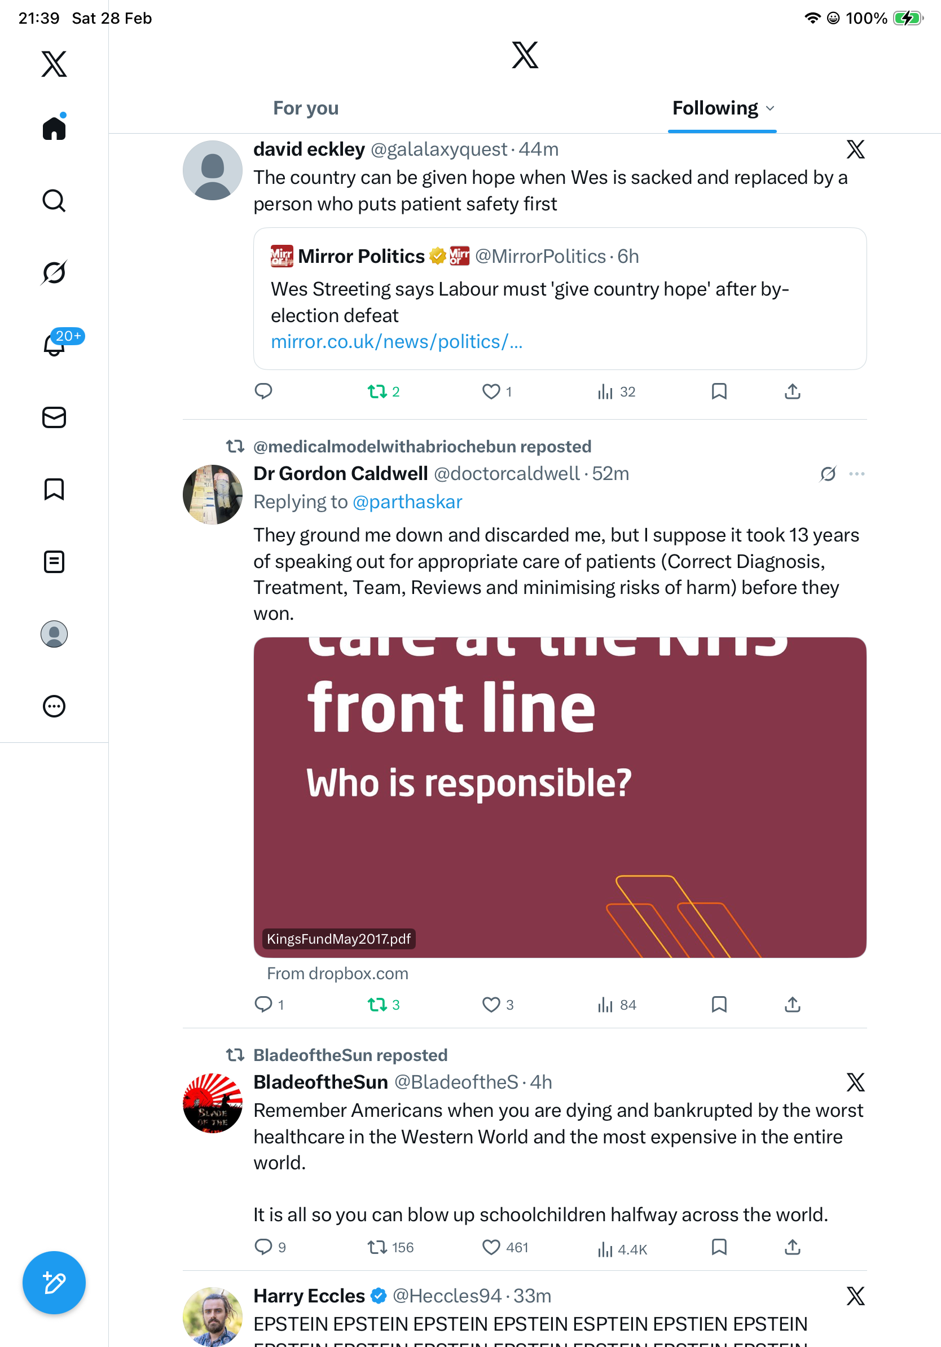
Task: Open more options on Dr Gordon Caldwell post
Action: (x=856, y=473)
